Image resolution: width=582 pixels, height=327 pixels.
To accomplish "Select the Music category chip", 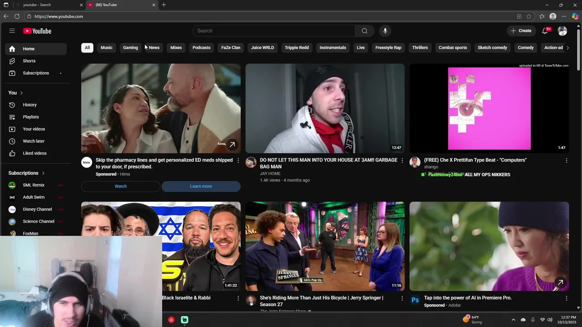I will click(106, 48).
